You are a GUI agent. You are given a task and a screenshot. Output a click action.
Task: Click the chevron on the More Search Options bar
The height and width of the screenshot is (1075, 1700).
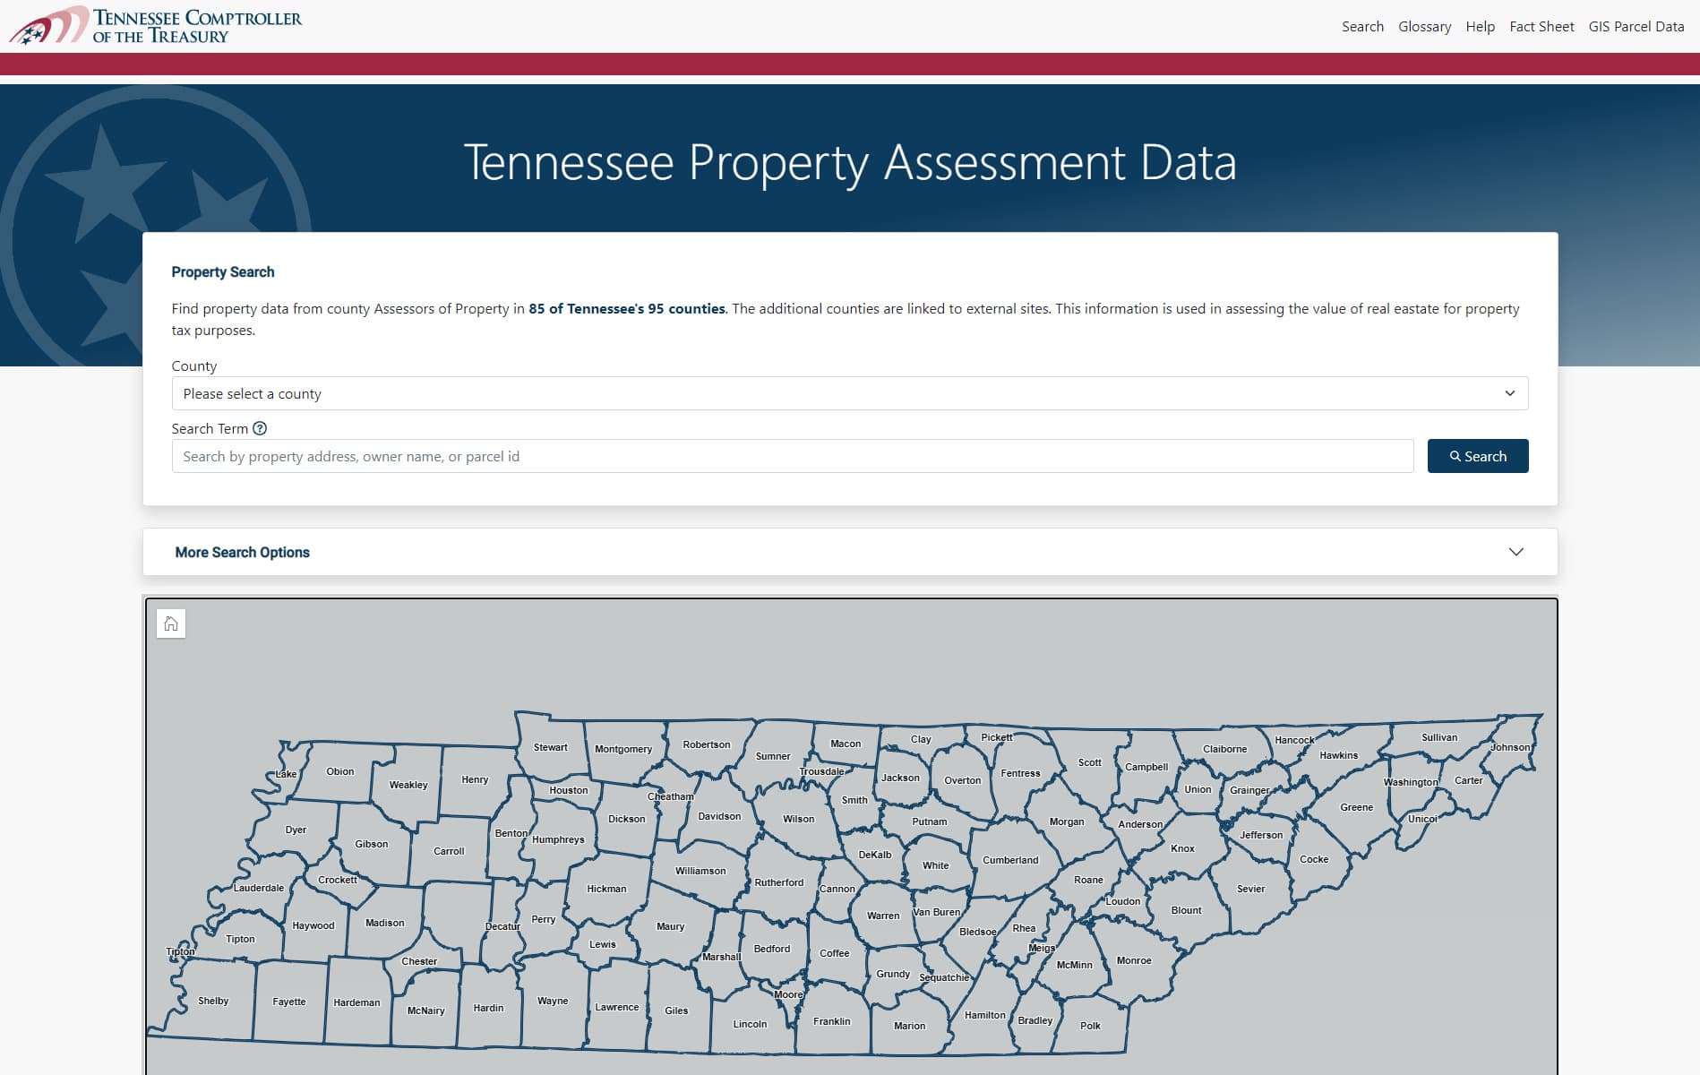pyautogui.click(x=1516, y=552)
